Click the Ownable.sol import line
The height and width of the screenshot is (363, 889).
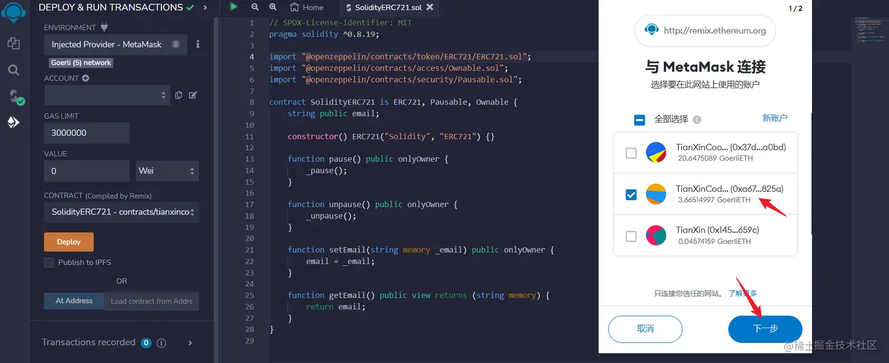tap(389, 68)
